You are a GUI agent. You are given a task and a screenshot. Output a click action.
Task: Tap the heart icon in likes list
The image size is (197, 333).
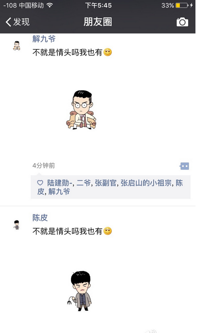[40, 183]
